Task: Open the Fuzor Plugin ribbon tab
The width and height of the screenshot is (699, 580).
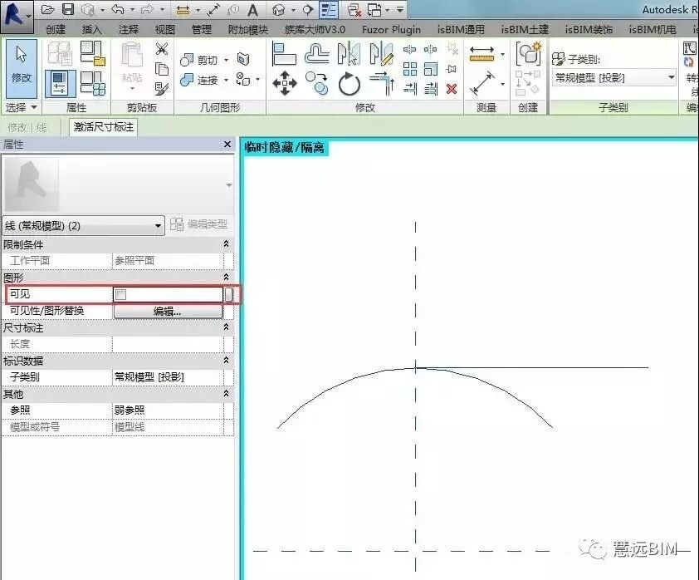Action: pyautogui.click(x=391, y=29)
